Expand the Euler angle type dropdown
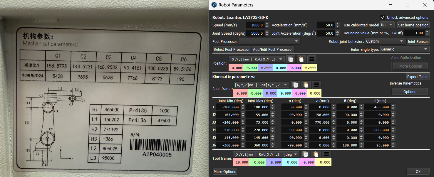 pos(405,49)
